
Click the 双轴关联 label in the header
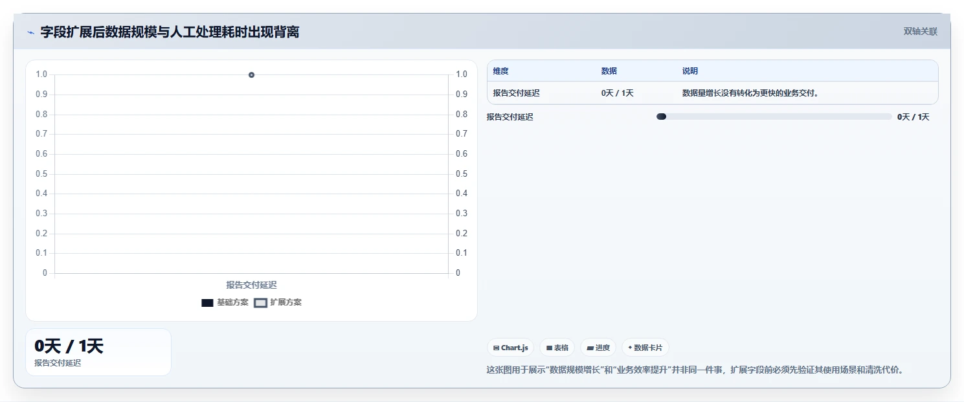[x=920, y=31]
